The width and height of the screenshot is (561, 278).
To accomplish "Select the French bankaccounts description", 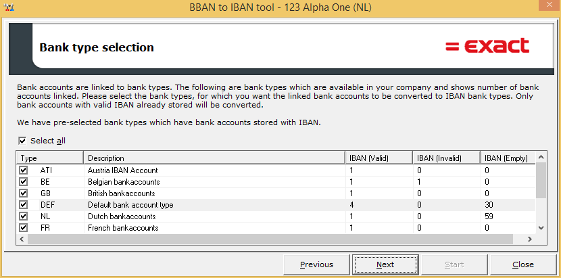I will coord(123,228).
